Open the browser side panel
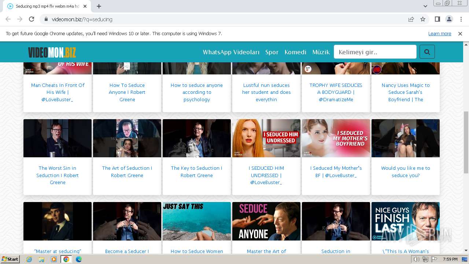Image resolution: width=469 pixels, height=264 pixels. click(x=437, y=19)
